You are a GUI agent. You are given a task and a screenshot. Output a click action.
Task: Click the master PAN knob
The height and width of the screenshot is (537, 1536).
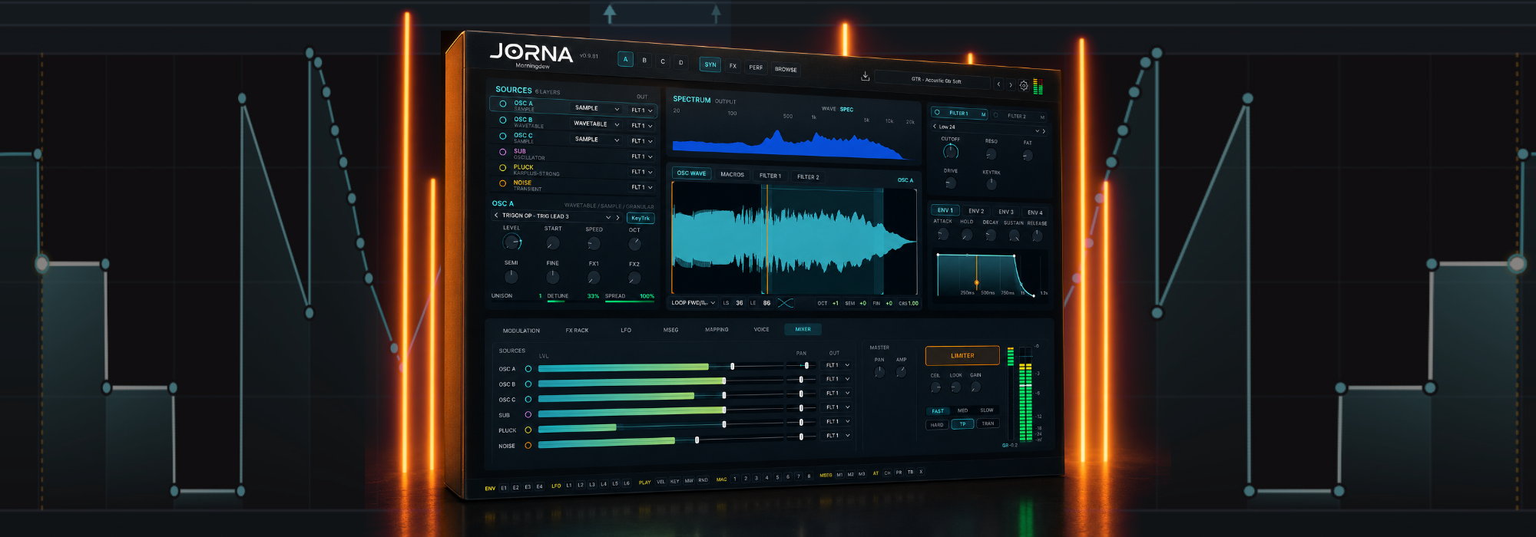click(x=879, y=372)
